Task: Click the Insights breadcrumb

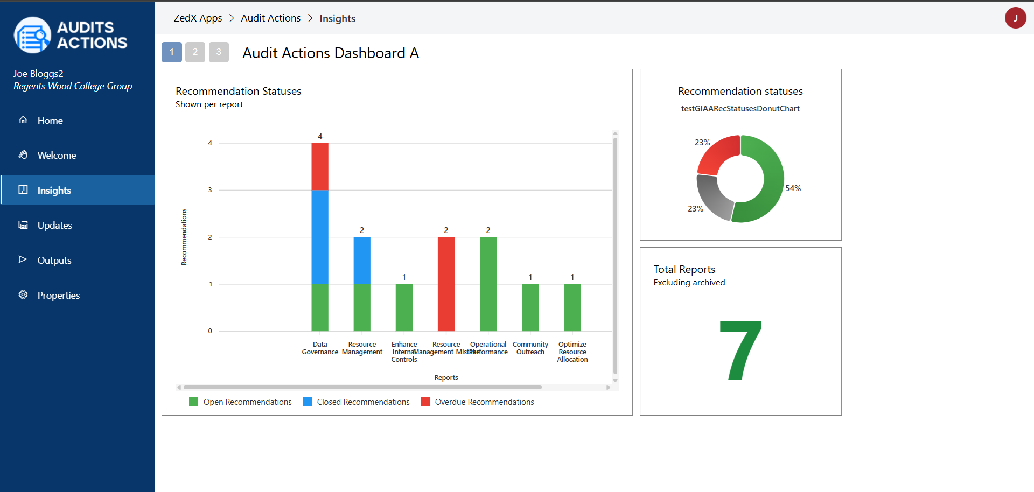Action: click(x=337, y=19)
